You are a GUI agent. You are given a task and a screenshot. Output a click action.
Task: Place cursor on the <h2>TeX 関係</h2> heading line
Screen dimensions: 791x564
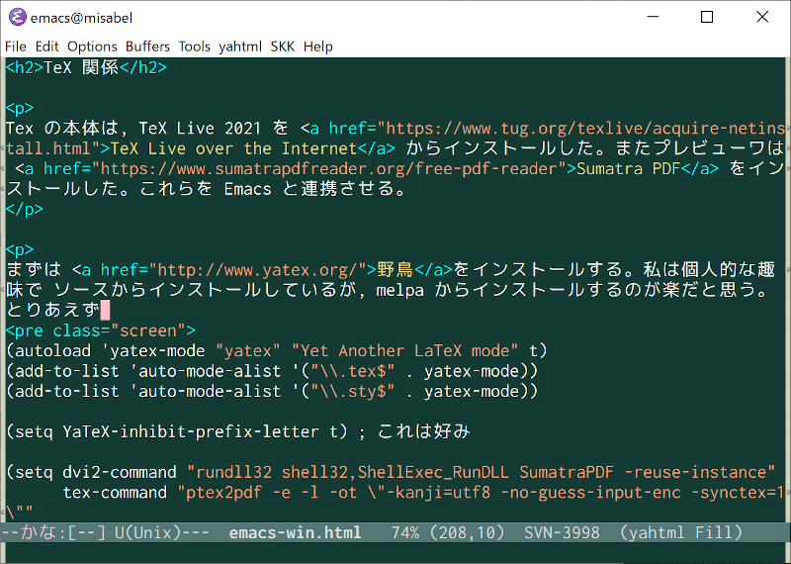tap(86, 67)
